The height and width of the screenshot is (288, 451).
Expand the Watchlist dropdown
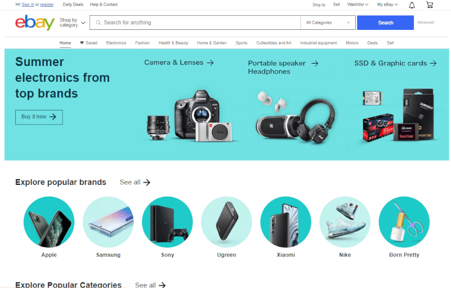(x=357, y=5)
